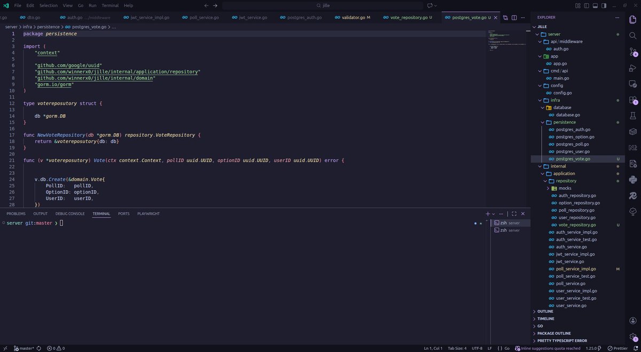Go back using title bar arrow

tap(206, 5)
